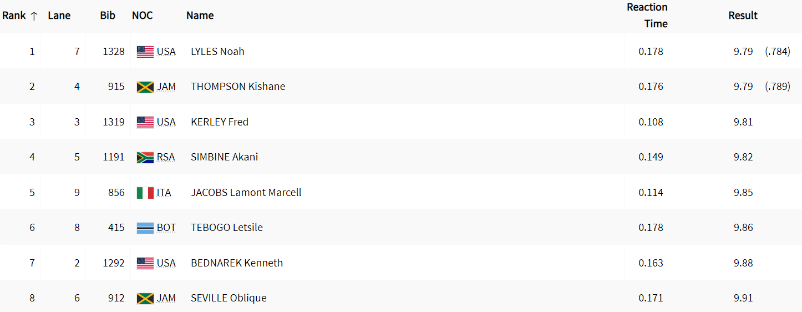Click the USA flag beside BEDNAREK Kenneth

[145, 263]
